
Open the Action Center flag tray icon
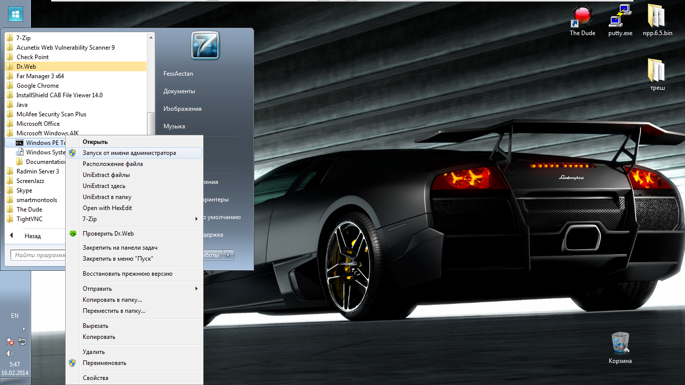pos(10,341)
